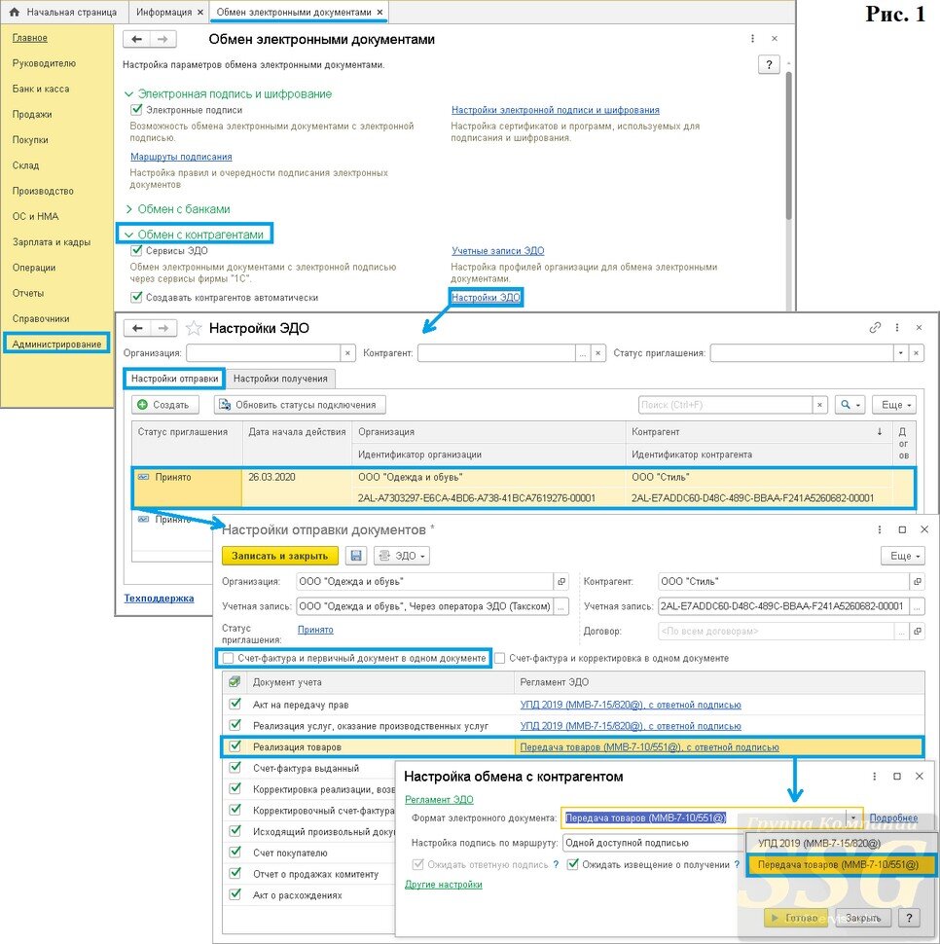
Task: Click the vertical scrollbar in exchange settings
Action: click(x=788, y=144)
